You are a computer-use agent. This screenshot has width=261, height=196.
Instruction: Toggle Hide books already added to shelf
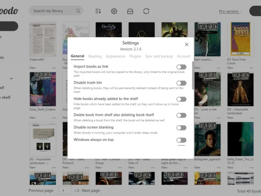(181, 99)
